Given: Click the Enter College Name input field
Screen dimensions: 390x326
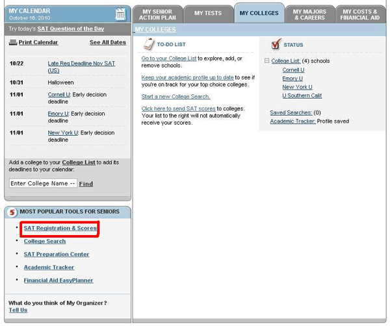Looking at the screenshot, I should (x=43, y=183).
